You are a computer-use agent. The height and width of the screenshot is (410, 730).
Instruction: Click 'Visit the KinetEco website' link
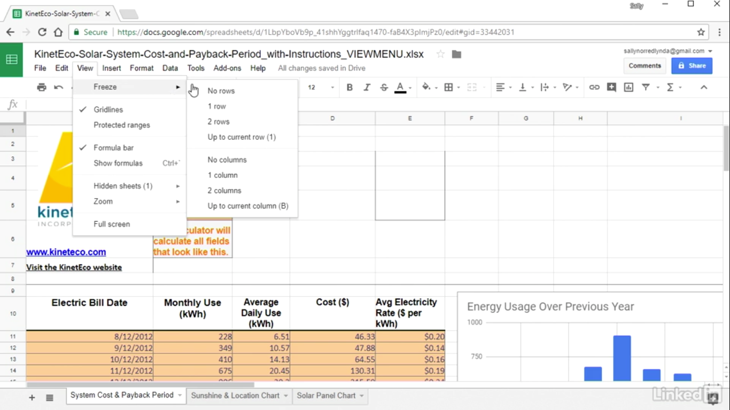(74, 267)
